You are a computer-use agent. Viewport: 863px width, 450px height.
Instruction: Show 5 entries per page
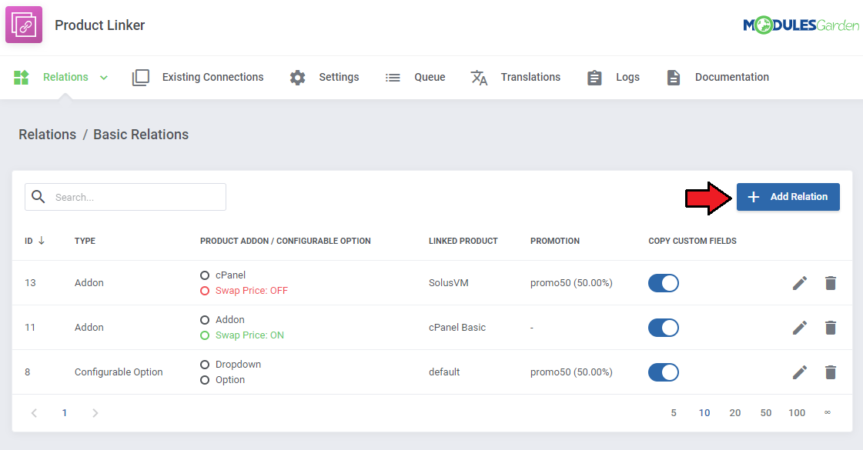tap(674, 412)
